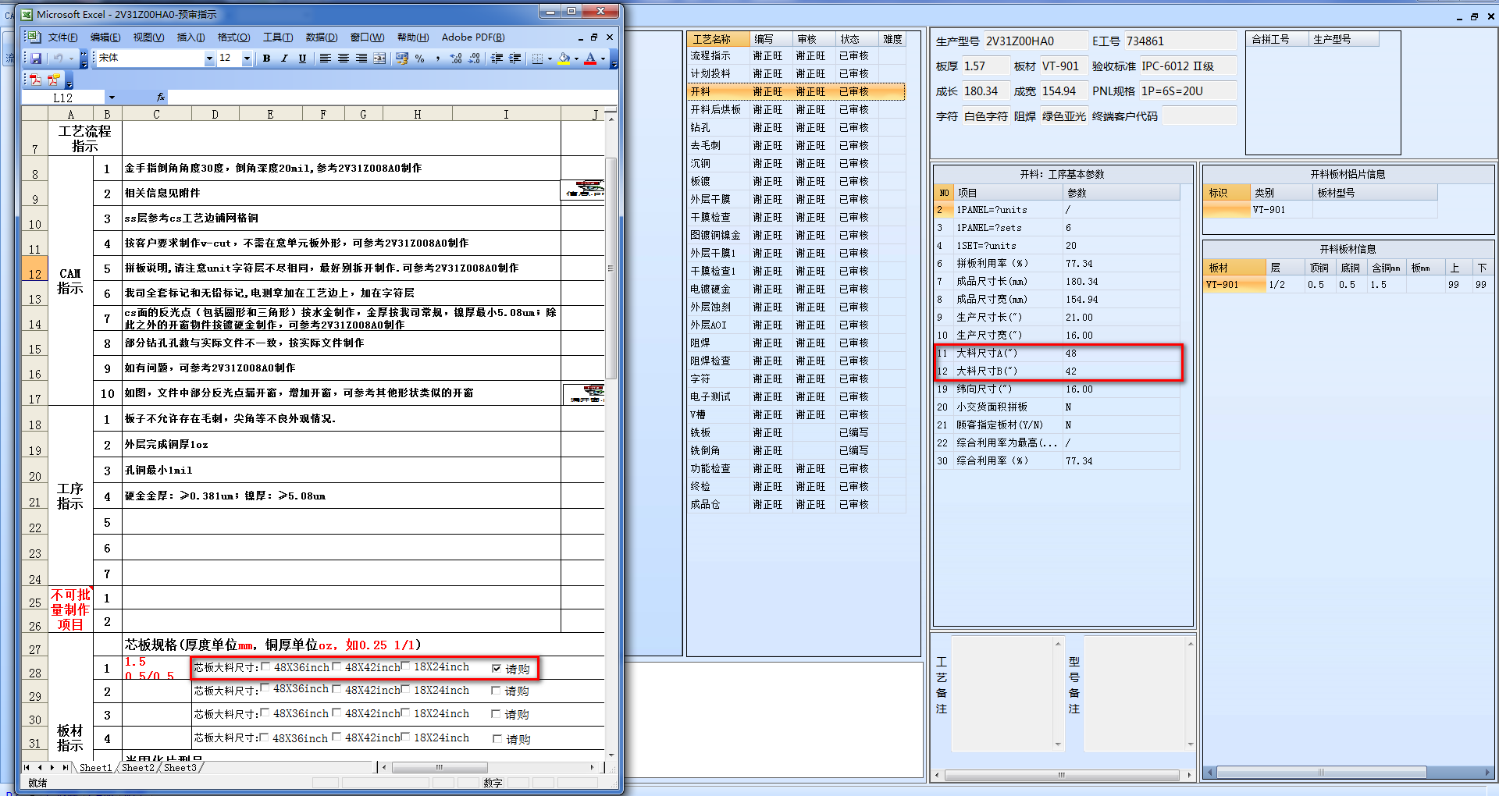Click the second Adobe PDF toolbar icon

(x=53, y=80)
